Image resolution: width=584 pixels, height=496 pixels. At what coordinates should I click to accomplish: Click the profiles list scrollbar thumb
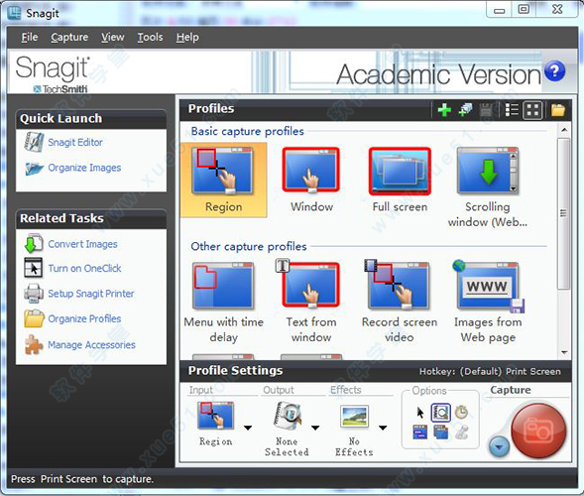click(563, 213)
